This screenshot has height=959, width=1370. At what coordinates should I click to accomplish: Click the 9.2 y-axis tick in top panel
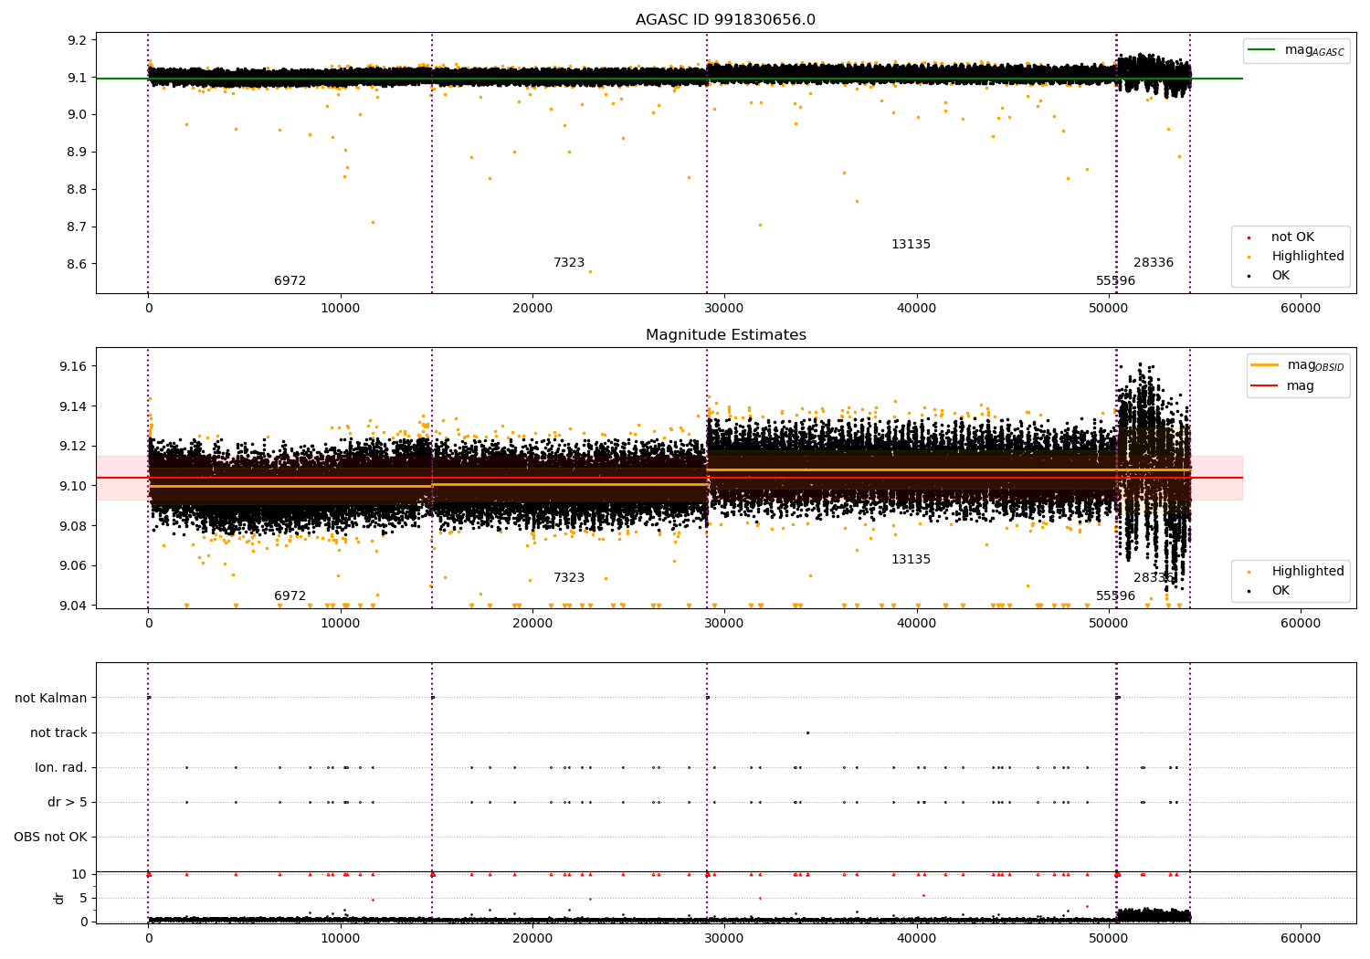tap(78, 40)
